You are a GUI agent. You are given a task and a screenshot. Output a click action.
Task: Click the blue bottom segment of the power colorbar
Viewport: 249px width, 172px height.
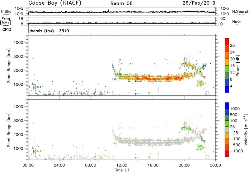click(227, 89)
